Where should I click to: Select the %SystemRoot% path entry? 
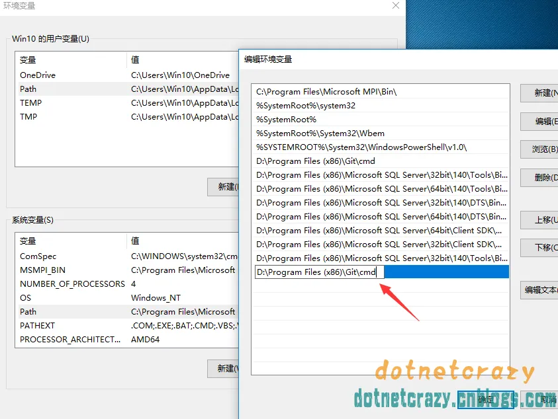tap(381, 120)
